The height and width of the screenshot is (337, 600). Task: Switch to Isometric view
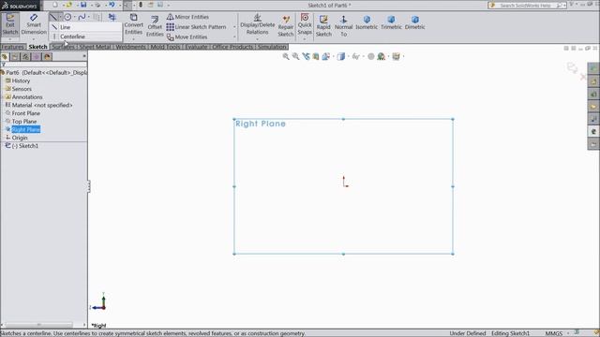(x=367, y=22)
